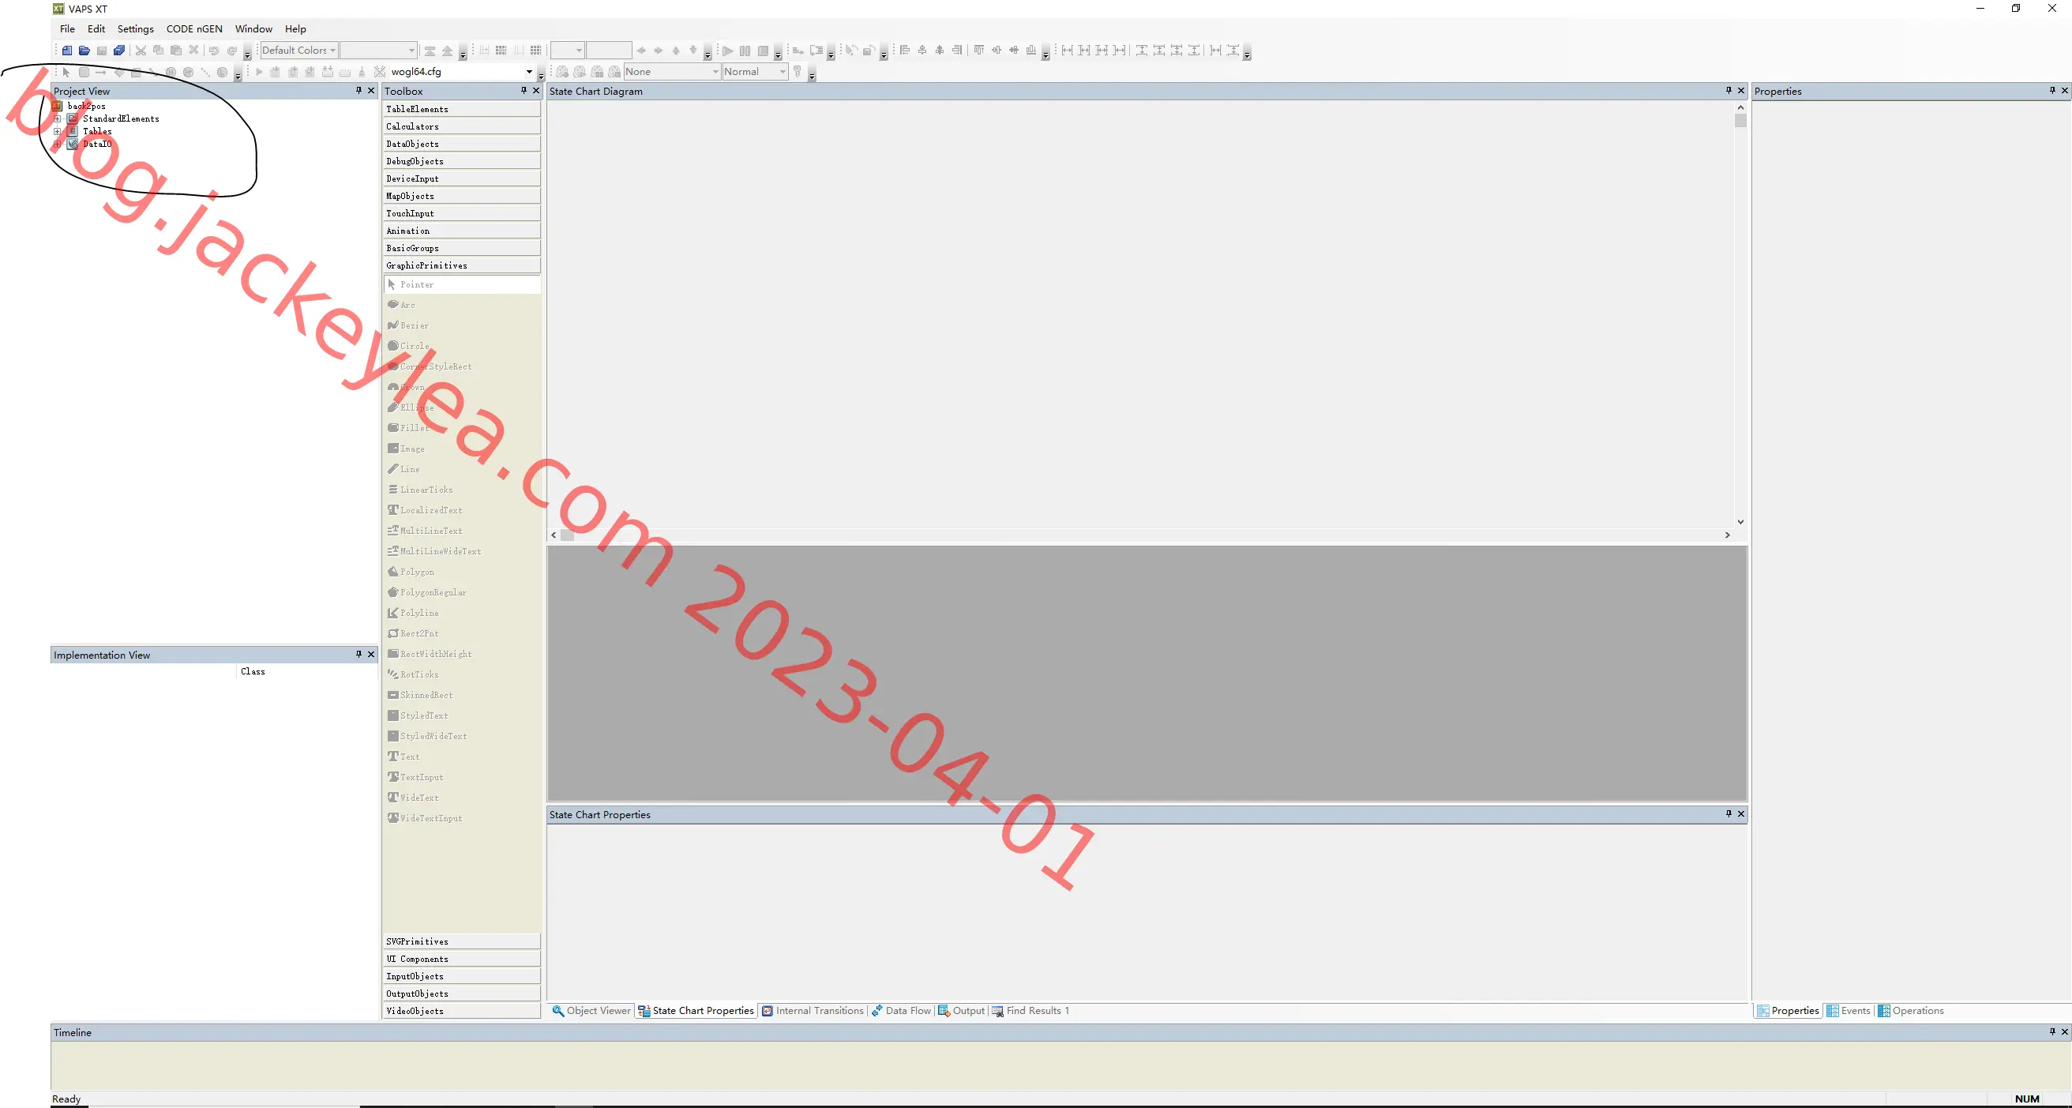Open the wogl64.cfg configuration dropdown

tap(461, 72)
